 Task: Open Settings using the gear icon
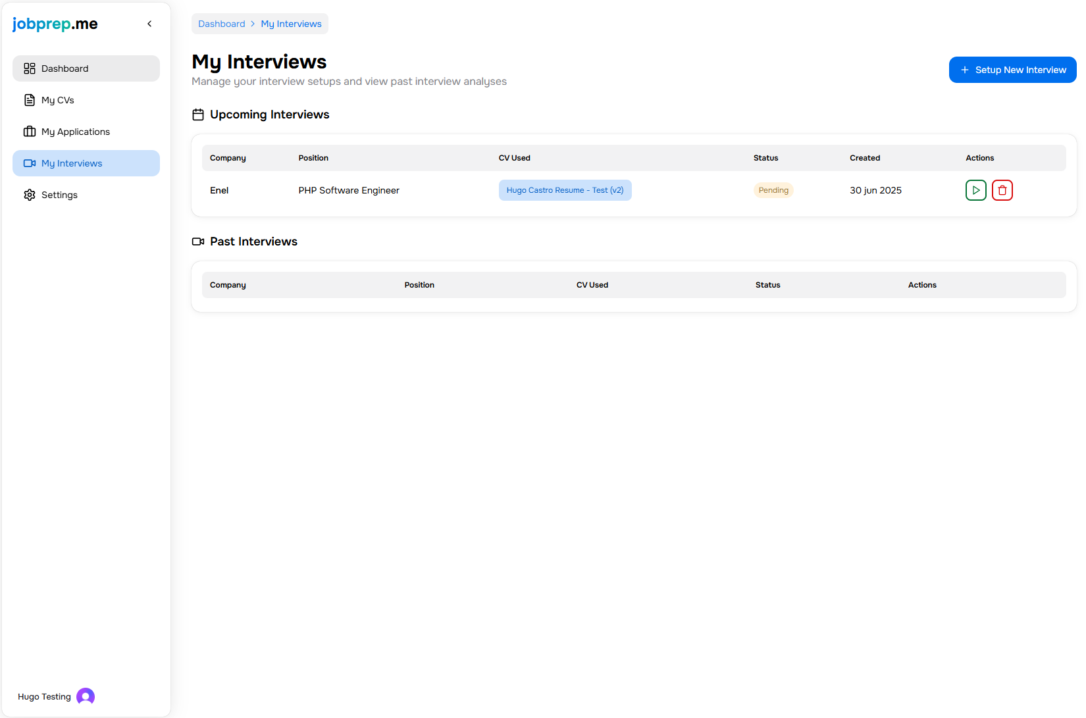pyautogui.click(x=30, y=194)
